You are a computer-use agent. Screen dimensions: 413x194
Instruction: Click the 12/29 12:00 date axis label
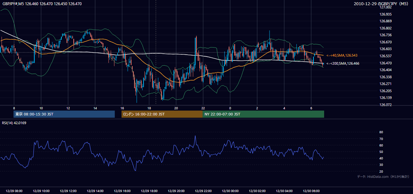pos(68,191)
